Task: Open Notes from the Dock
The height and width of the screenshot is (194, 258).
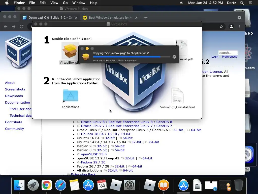Action: tap(74, 185)
